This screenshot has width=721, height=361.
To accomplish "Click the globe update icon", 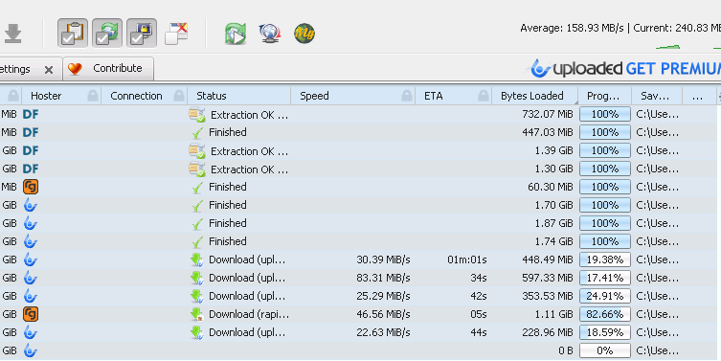I will 269,34.
